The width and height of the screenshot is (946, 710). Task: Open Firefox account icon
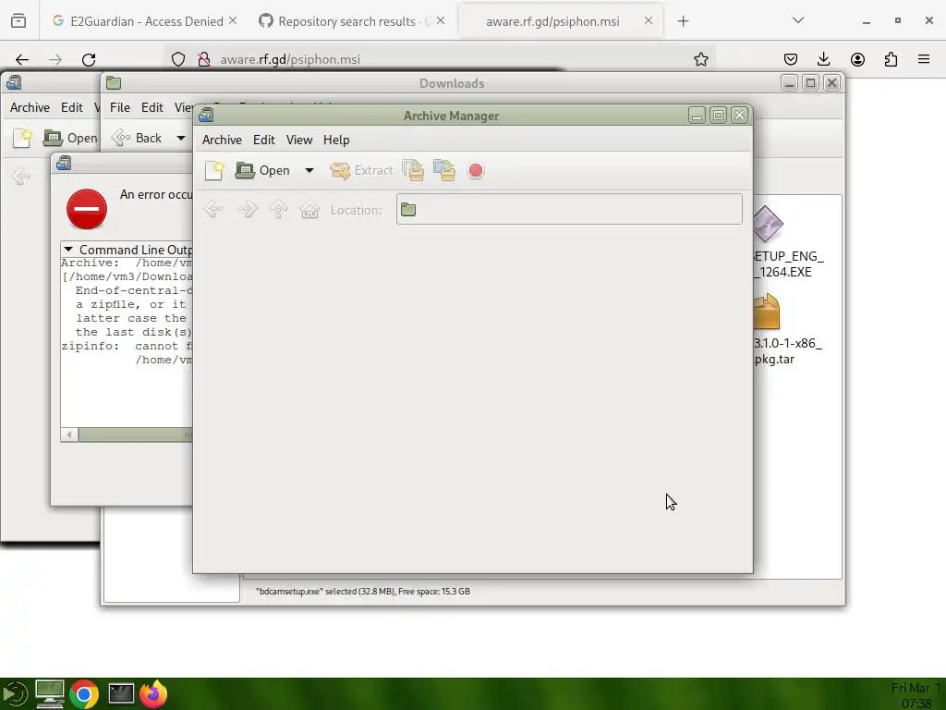point(857,59)
